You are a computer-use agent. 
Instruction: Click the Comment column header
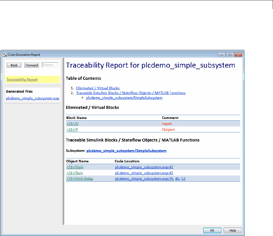(x=170, y=118)
